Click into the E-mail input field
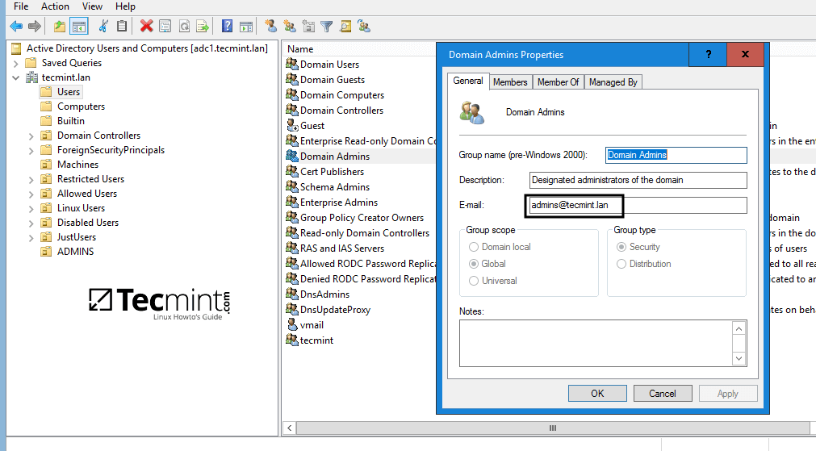Viewport: 816px width, 451px height. pos(638,206)
